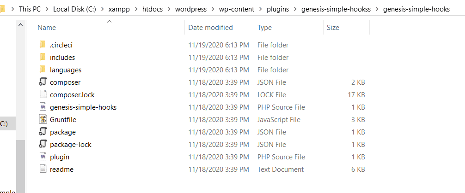Select the languages folder icon
465x193 pixels.
pyautogui.click(x=43, y=70)
